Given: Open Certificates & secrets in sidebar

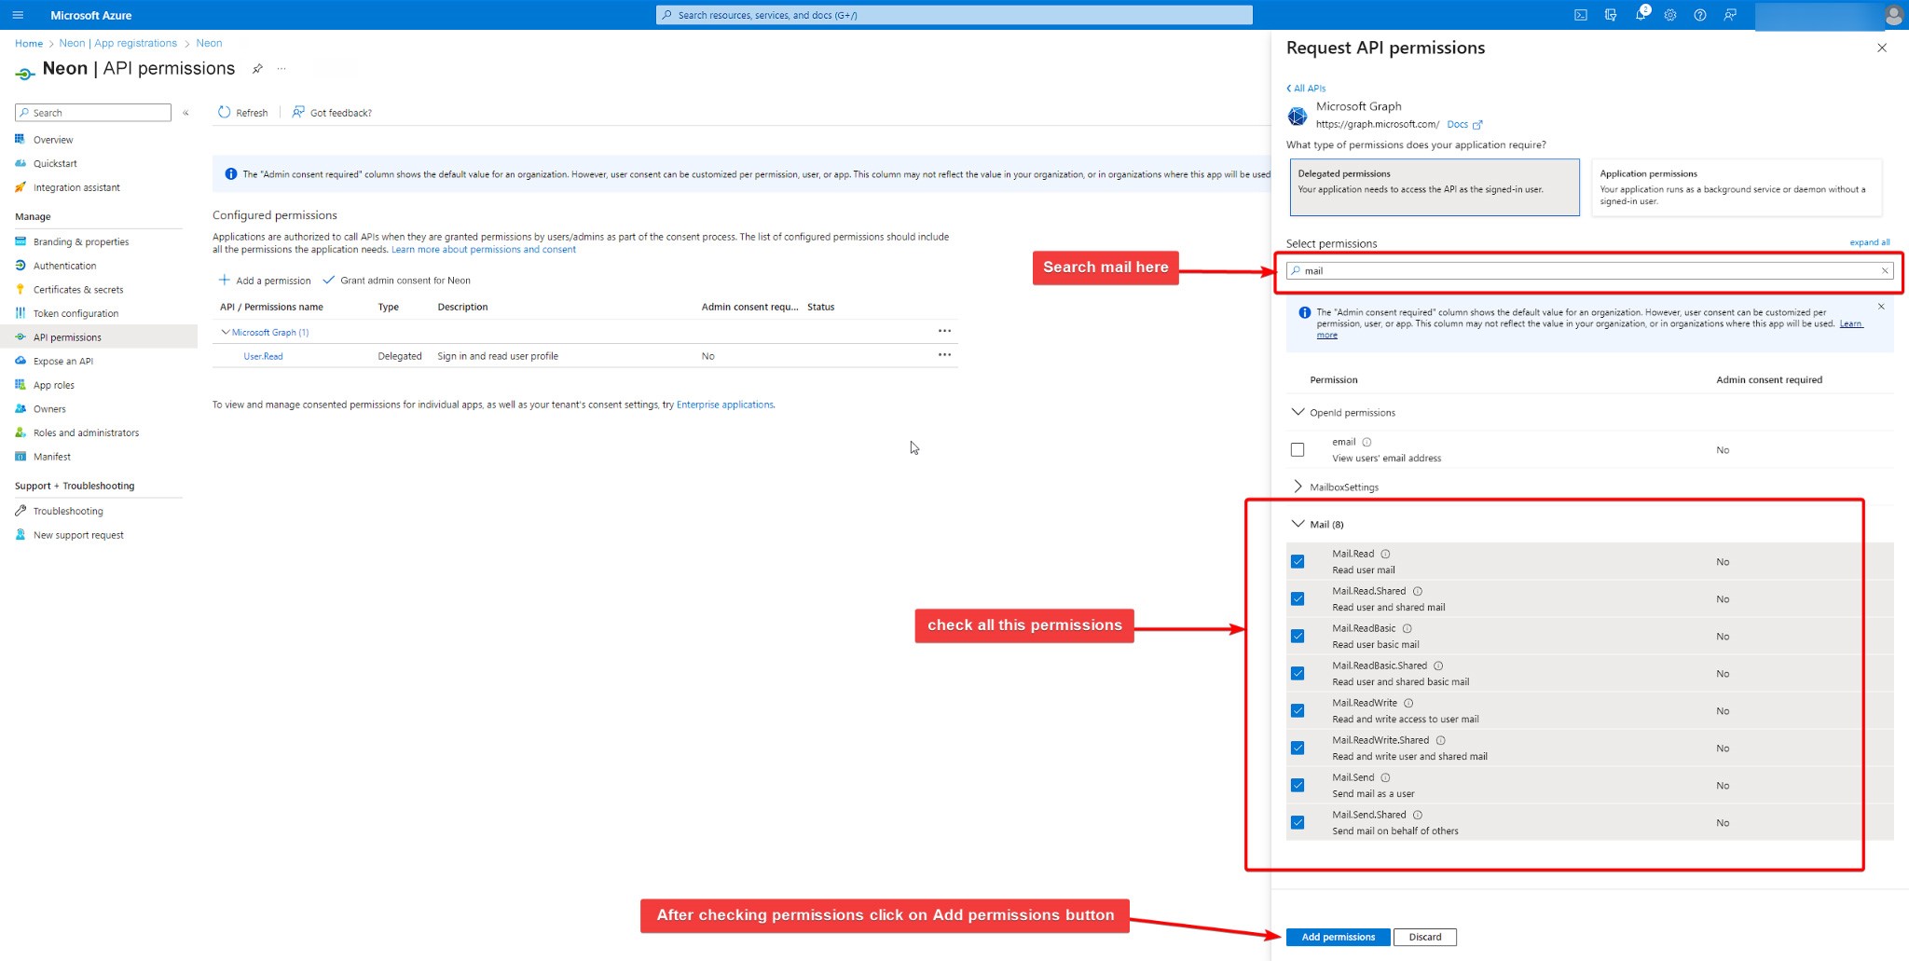Looking at the screenshot, I should click(x=78, y=290).
